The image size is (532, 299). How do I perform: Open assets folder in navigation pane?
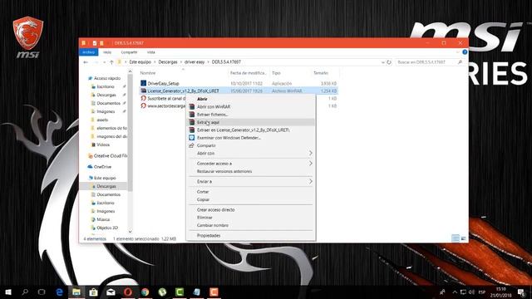pos(102,120)
